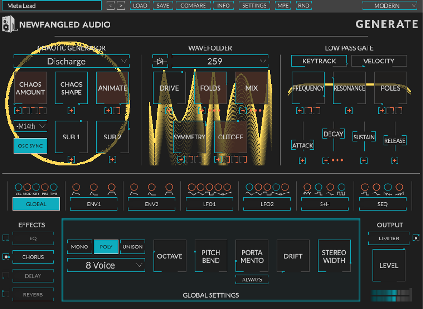This screenshot has width=423, height=309.
Task: Add modulation under Poles plus icon
Action: tap(382, 110)
